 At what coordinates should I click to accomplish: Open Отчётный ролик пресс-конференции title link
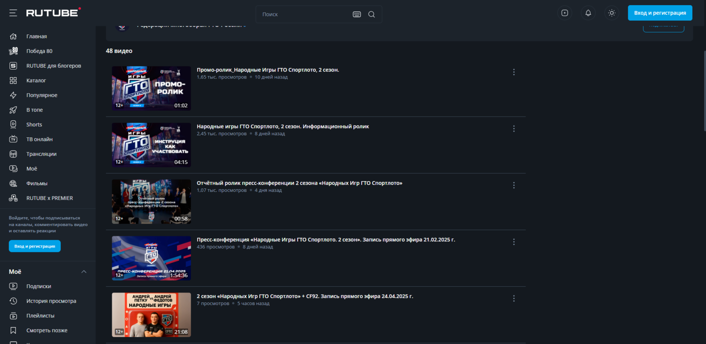coord(299,183)
